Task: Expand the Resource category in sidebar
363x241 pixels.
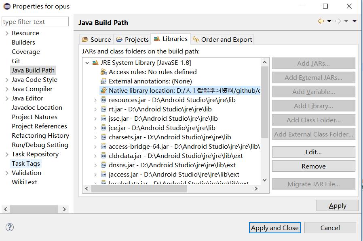Action: click(x=7, y=33)
